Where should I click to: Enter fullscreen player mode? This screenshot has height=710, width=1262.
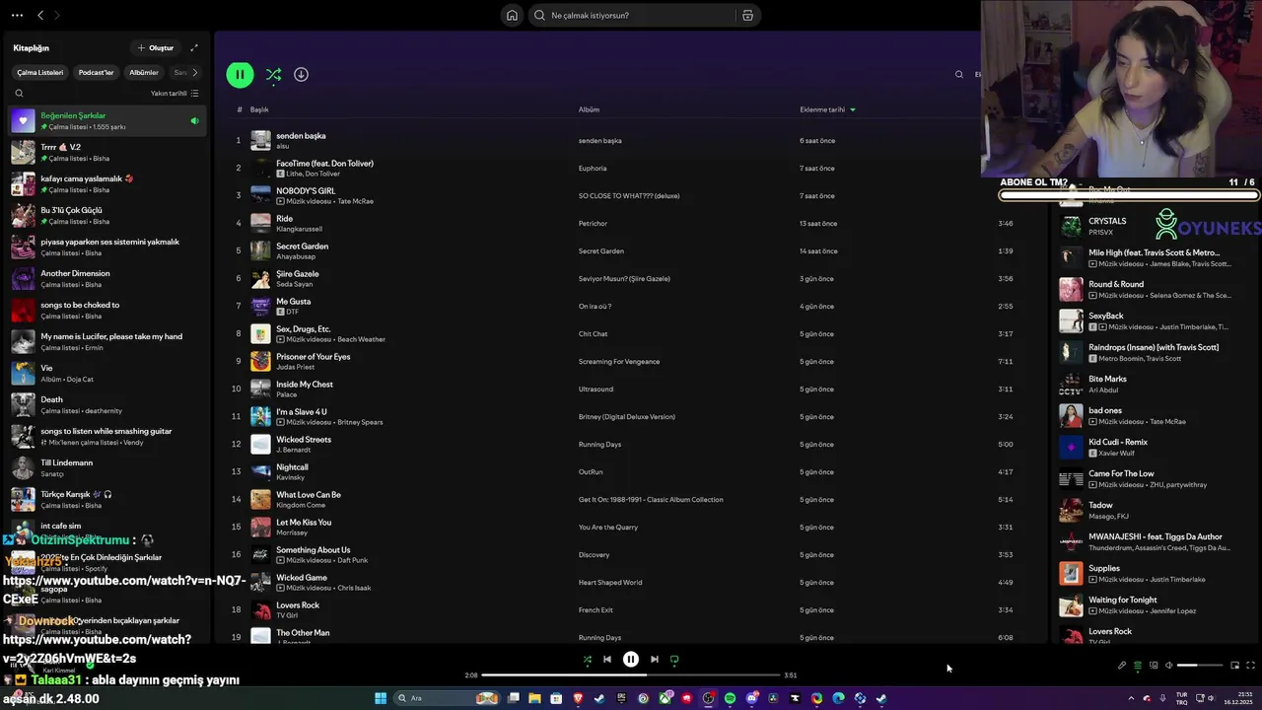1250,665
